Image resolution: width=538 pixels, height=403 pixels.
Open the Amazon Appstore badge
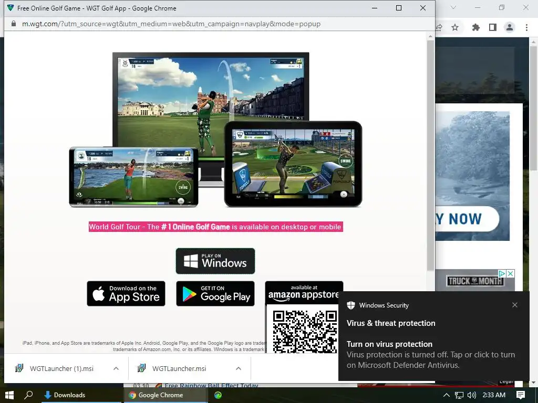[304, 292]
